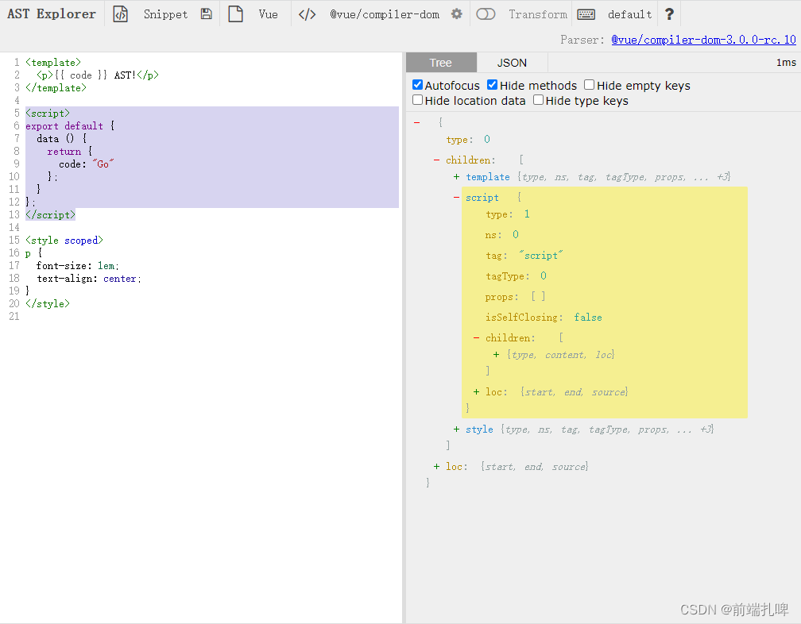Viewport: 801px width, 624px height.
Task: Click the <script> tag on line 5
Action: click(x=48, y=114)
